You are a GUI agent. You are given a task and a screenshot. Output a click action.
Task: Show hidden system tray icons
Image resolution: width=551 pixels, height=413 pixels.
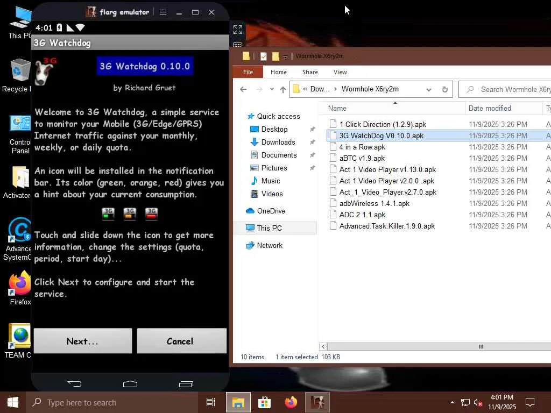(x=452, y=402)
